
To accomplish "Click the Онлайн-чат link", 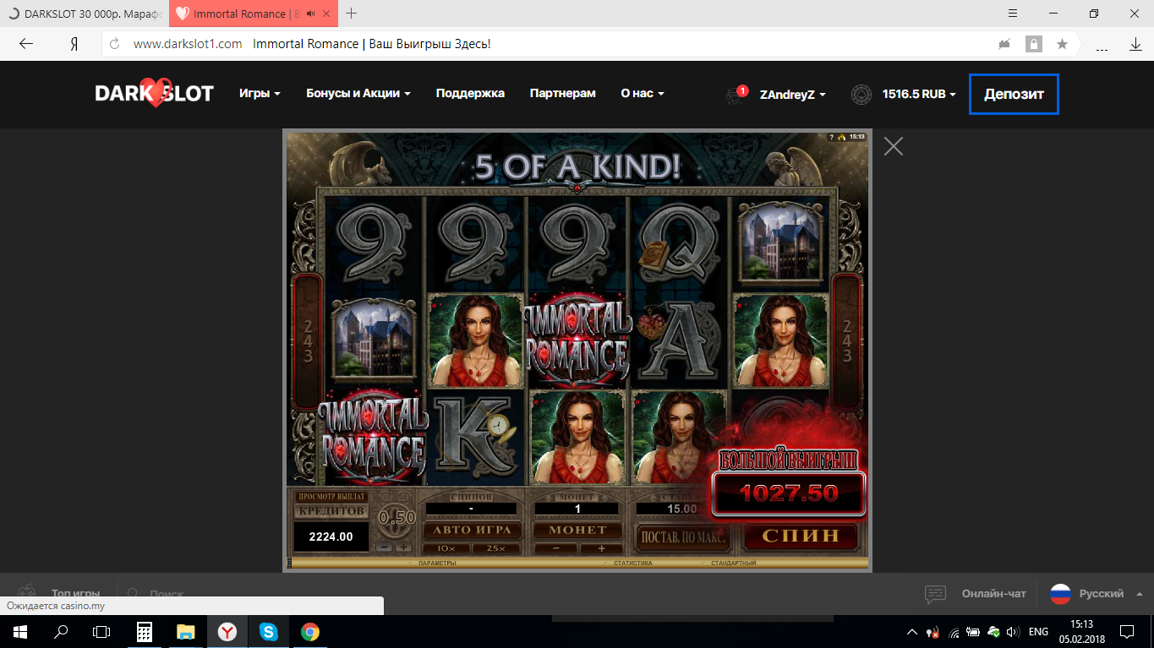I will pos(993,594).
